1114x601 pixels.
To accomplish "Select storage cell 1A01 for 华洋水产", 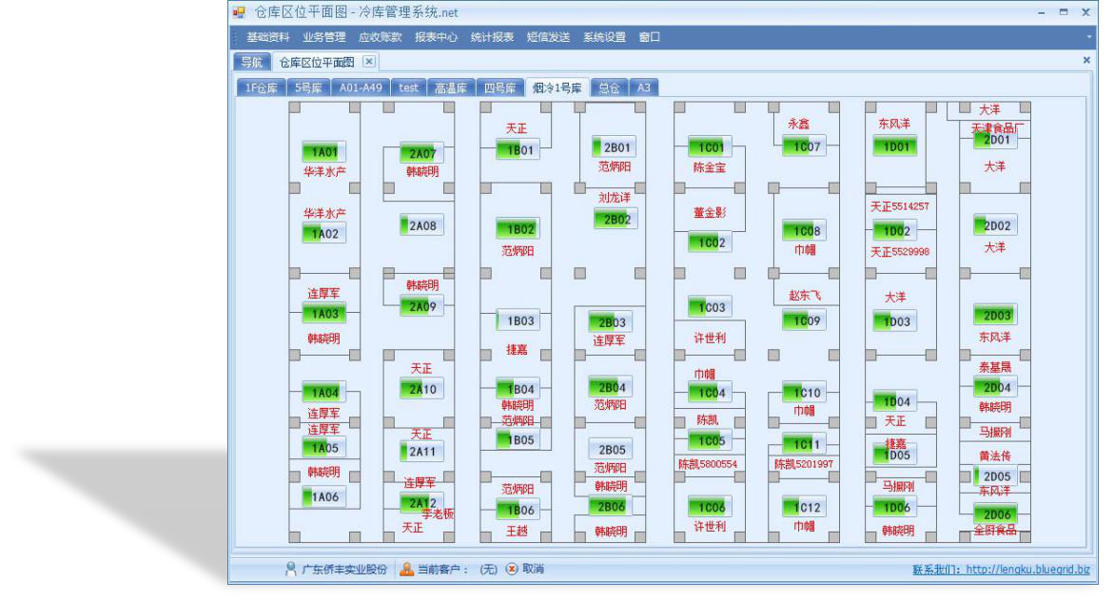I will click(x=324, y=150).
